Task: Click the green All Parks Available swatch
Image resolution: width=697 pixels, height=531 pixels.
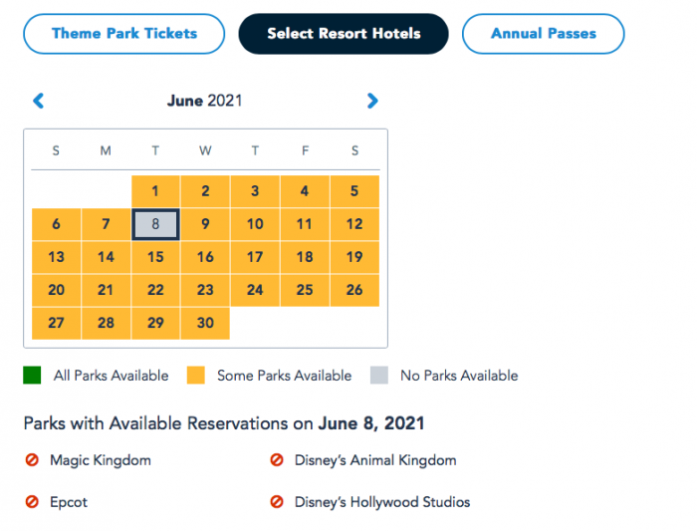Action: tap(32, 376)
